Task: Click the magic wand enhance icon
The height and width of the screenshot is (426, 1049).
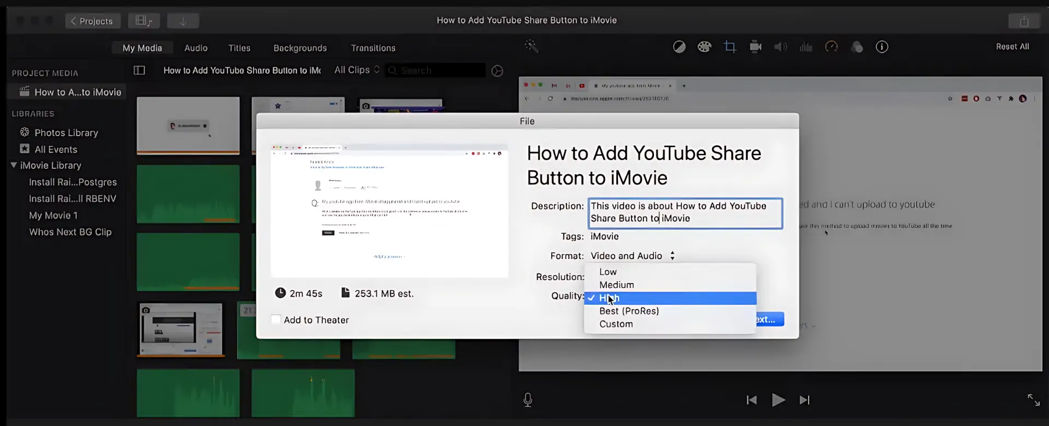Action: pyautogui.click(x=532, y=46)
